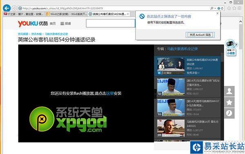Select playlist thumbnail numbered 02
Screen dimensions: 245x154
click(171, 87)
